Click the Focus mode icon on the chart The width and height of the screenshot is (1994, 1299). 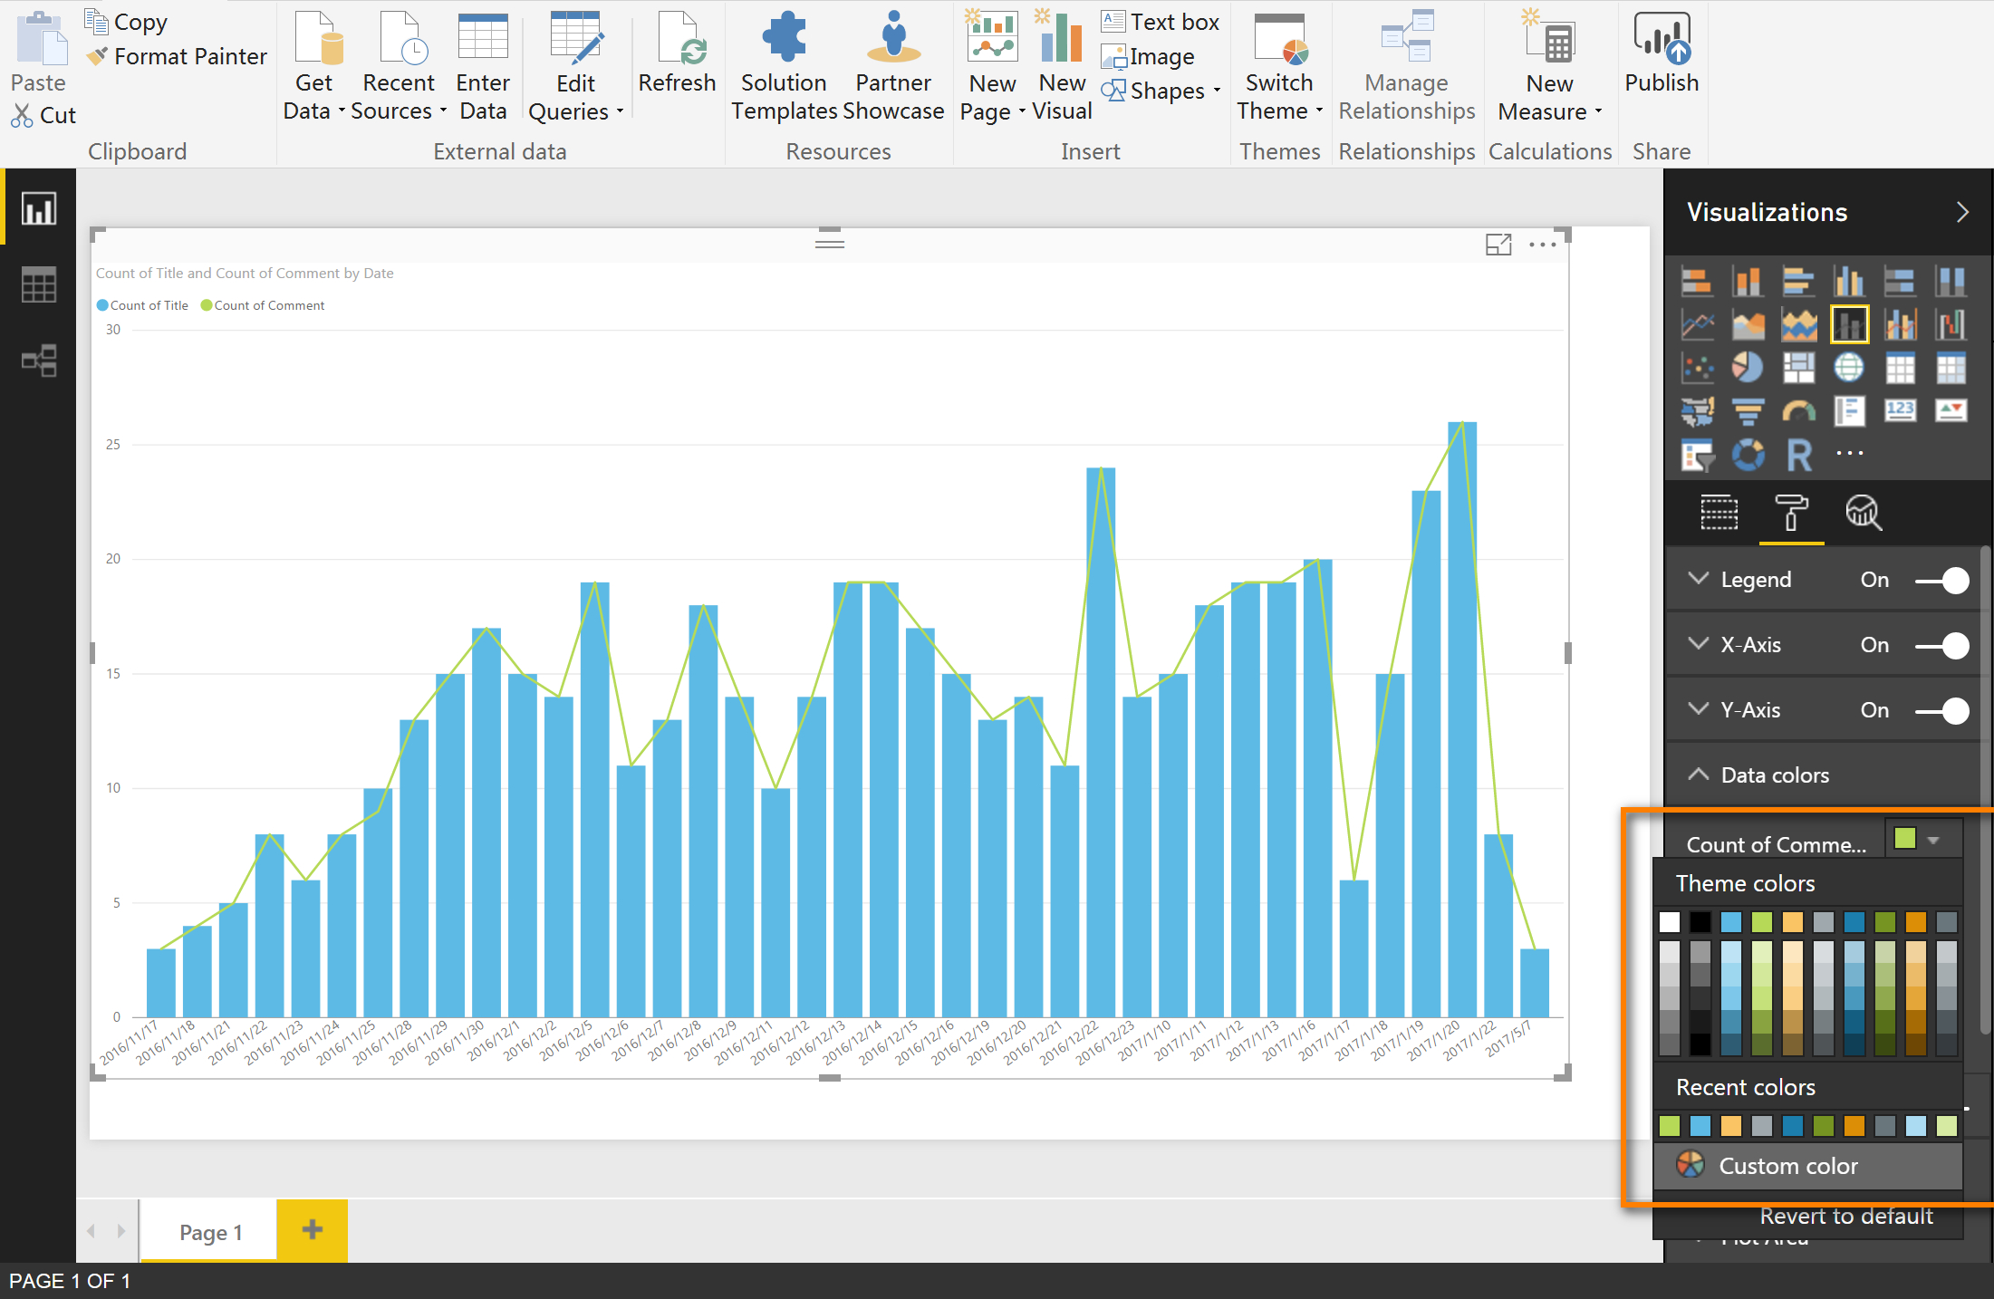point(1498,245)
